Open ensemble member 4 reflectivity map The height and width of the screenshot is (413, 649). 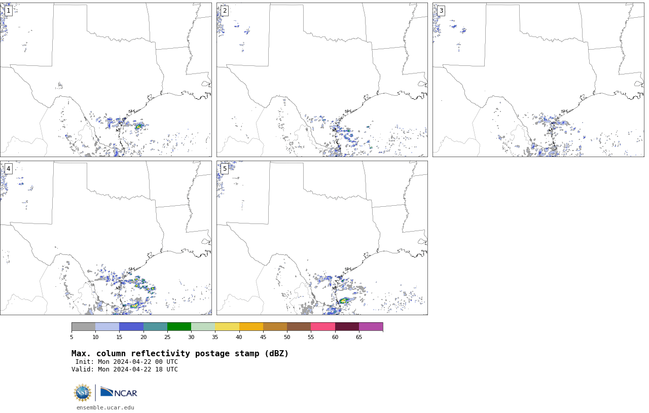(105, 238)
